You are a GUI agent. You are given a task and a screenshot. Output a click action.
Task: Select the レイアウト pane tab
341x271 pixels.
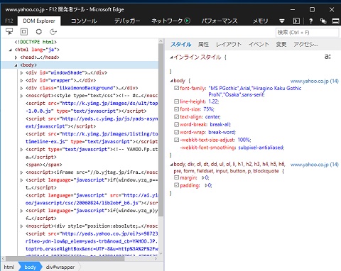click(229, 44)
